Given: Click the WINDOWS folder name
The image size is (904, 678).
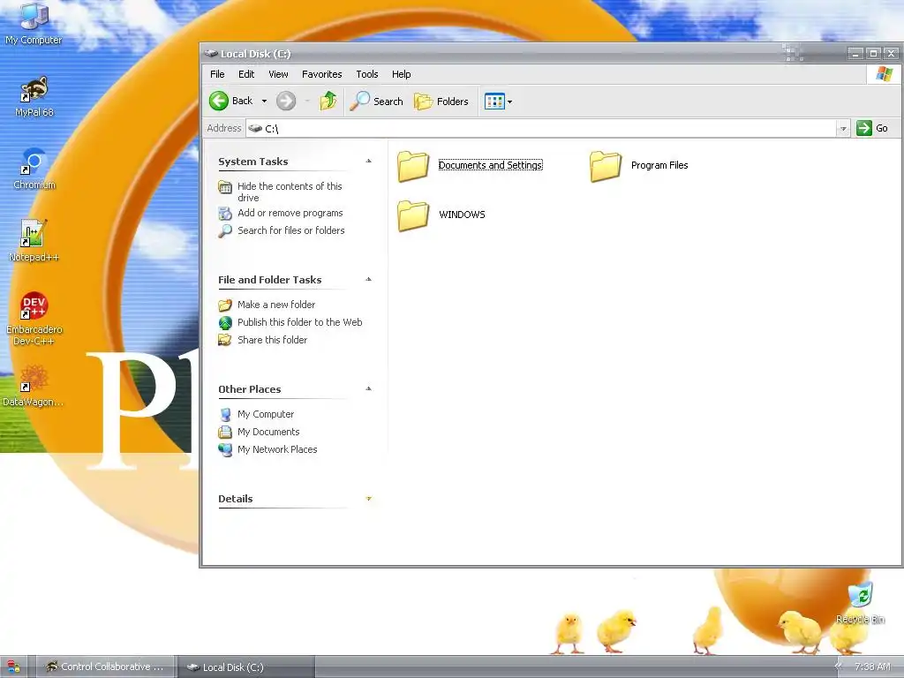Looking at the screenshot, I should 462,215.
